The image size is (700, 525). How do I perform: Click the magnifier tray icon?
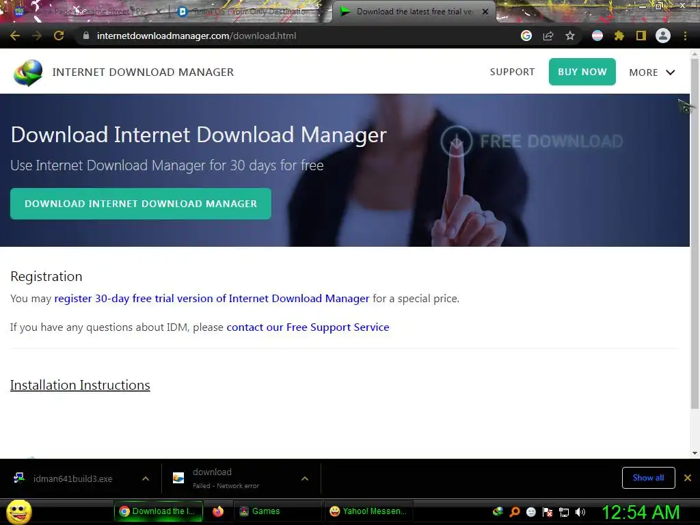coord(515,511)
